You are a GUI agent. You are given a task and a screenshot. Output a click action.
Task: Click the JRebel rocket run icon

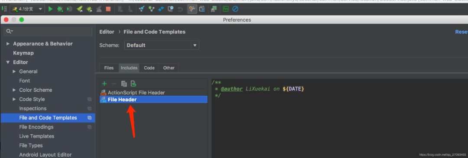click(79, 9)
